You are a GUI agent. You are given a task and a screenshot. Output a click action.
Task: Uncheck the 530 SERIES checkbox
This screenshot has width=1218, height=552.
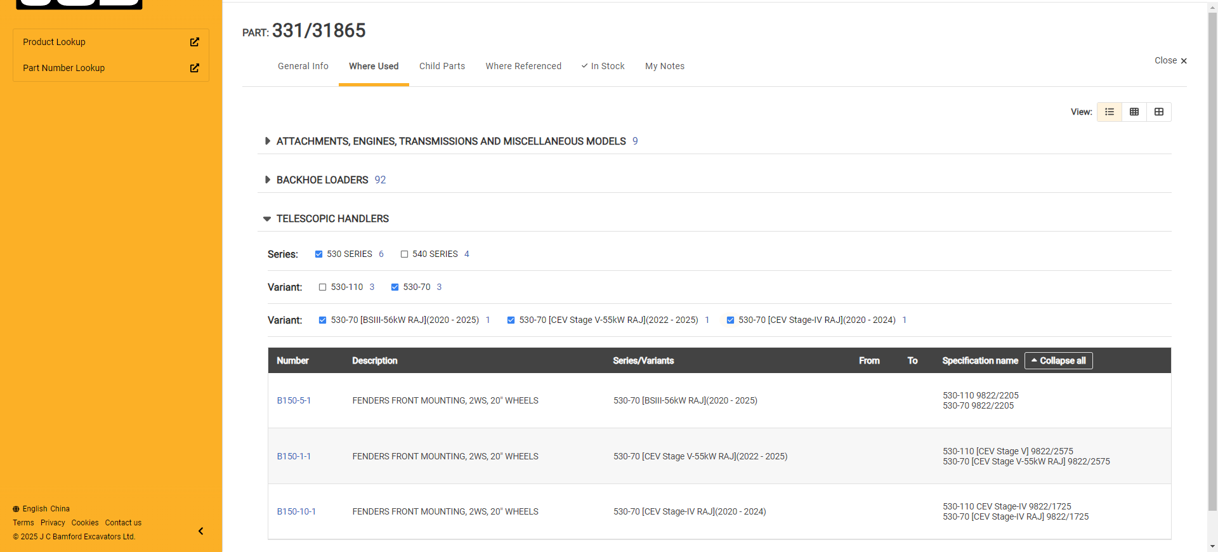(318, 254)
